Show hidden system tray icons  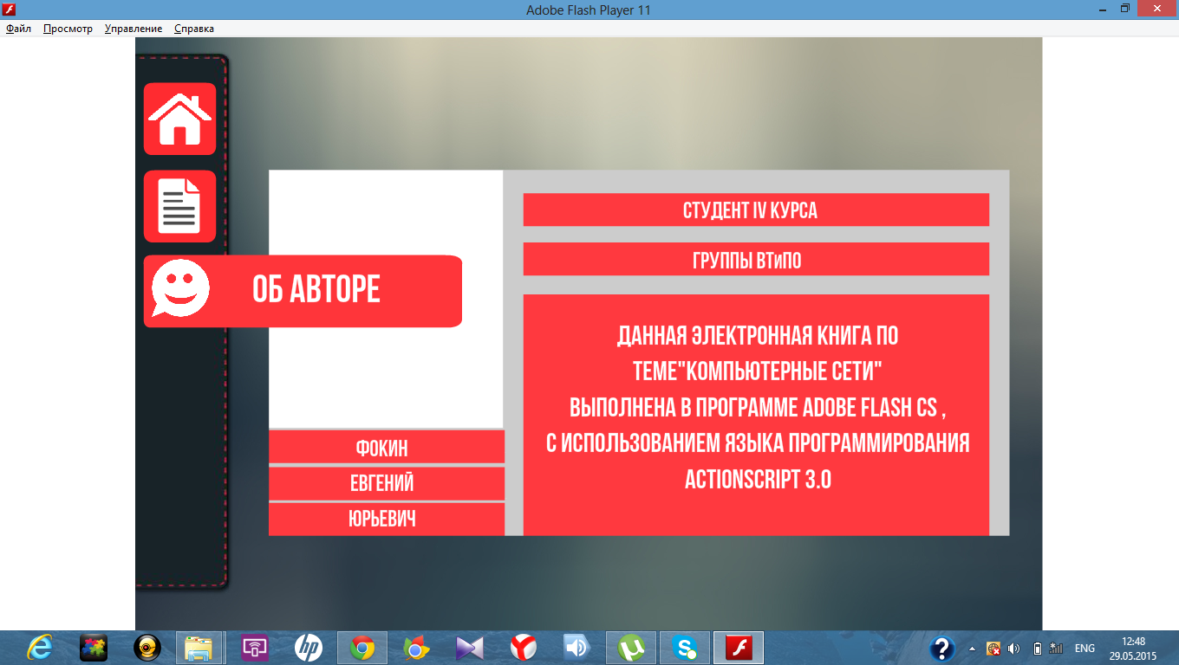tap(972, 648)
